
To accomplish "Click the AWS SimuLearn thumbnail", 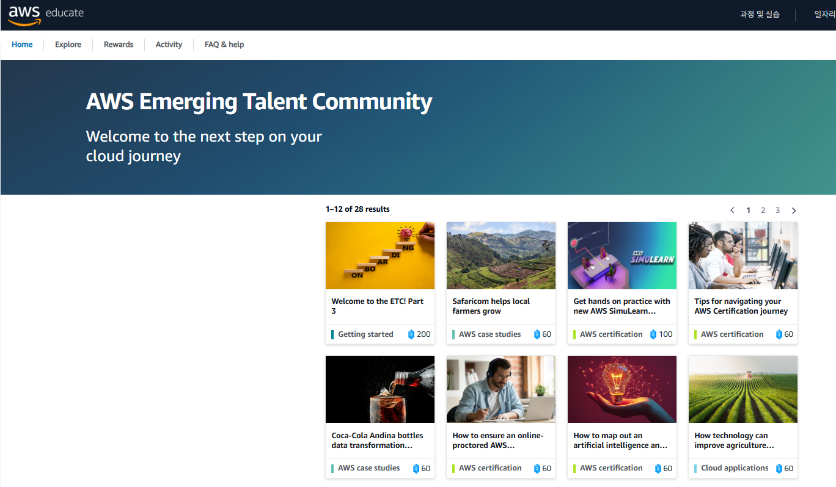I will [622, 256].
